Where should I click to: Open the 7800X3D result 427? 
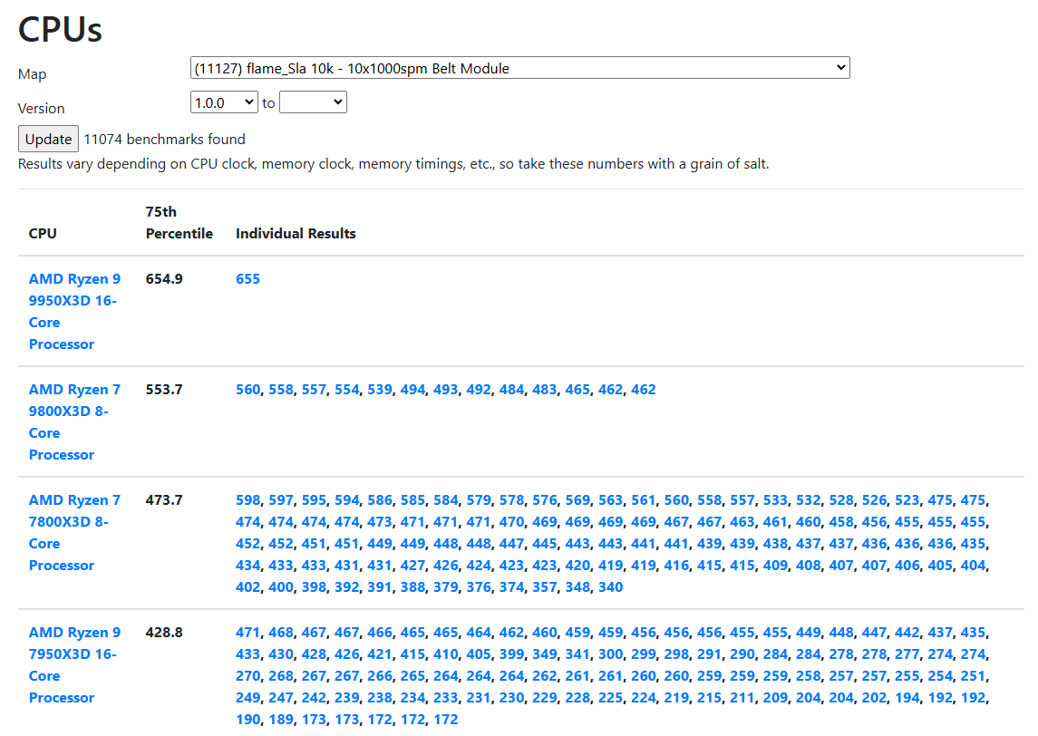pyautogui.click(x=412, y=566)
